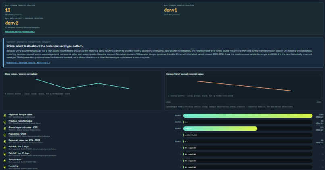Click the SOURCE tag beside Reported dengue cases bar
The height and width of the screenshot is (170, 325).
click(178, 116)
